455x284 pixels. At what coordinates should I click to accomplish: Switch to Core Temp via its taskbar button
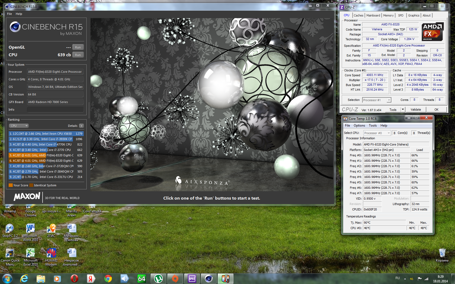click(x=226, y=279)
